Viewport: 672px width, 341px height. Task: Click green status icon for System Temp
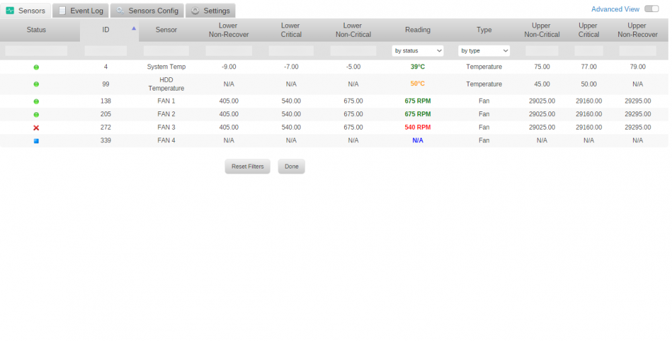click(36, 67)
